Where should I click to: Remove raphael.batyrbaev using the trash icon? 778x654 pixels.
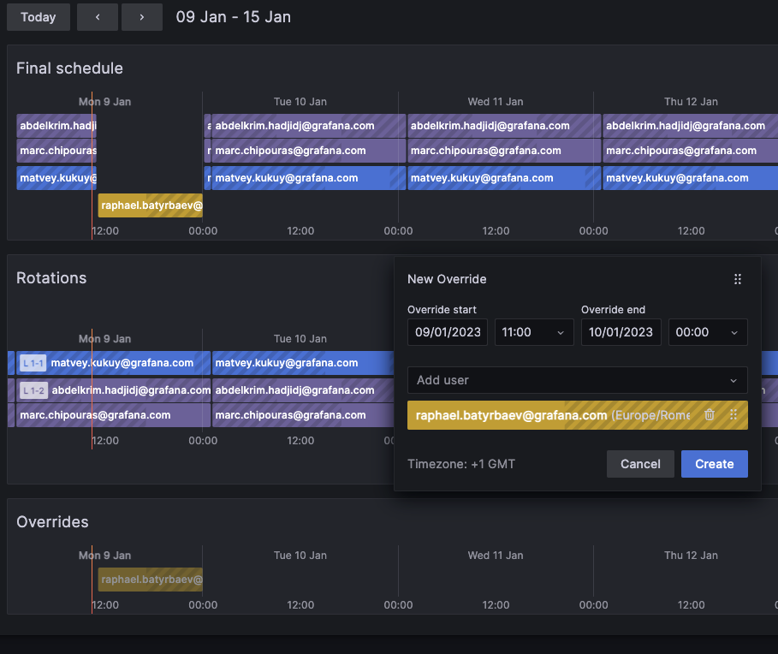(710, 414)
